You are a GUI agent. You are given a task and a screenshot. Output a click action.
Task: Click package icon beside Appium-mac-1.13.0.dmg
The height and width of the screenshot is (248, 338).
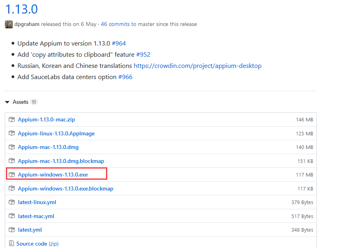(x=12, y=147)
